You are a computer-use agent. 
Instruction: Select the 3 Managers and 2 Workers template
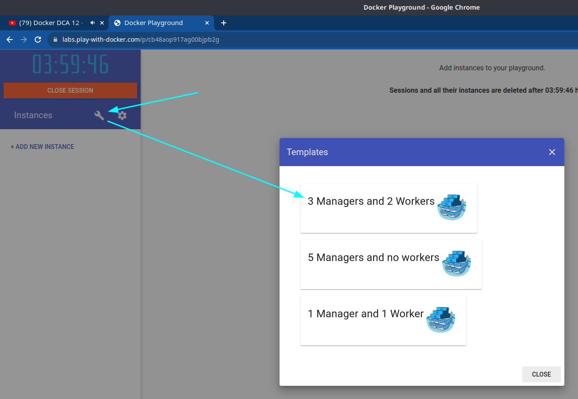click(x=371, y=201)
